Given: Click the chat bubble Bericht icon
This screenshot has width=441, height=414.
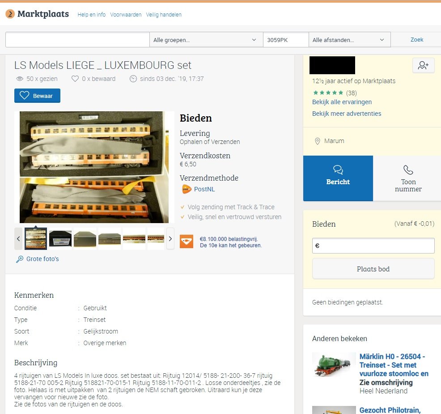Looking at the screenshot, I should coord(338,170).
